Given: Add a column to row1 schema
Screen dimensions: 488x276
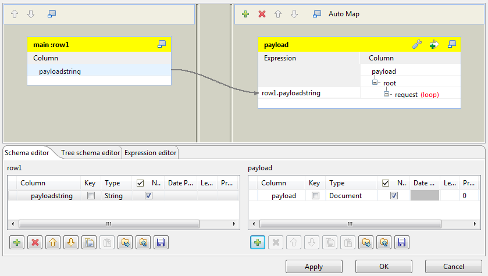Looking at the screenshot, I should pyautogui.click(x=16, y=242).
